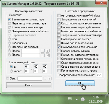Browse for the first Прога file
This screenshot has height=104, width=109.
(x=43, y=51)
